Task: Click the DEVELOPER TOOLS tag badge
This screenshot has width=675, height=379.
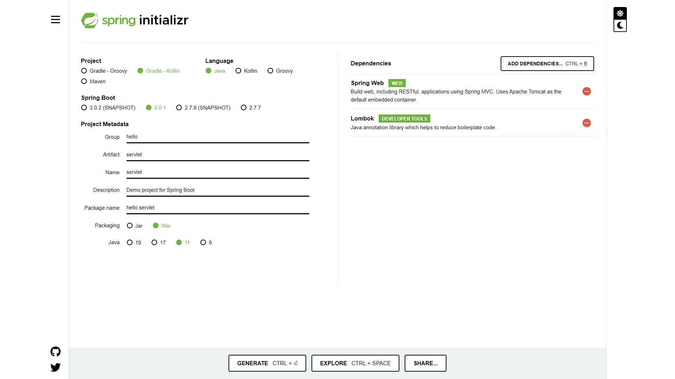Action: coord(404,119)
